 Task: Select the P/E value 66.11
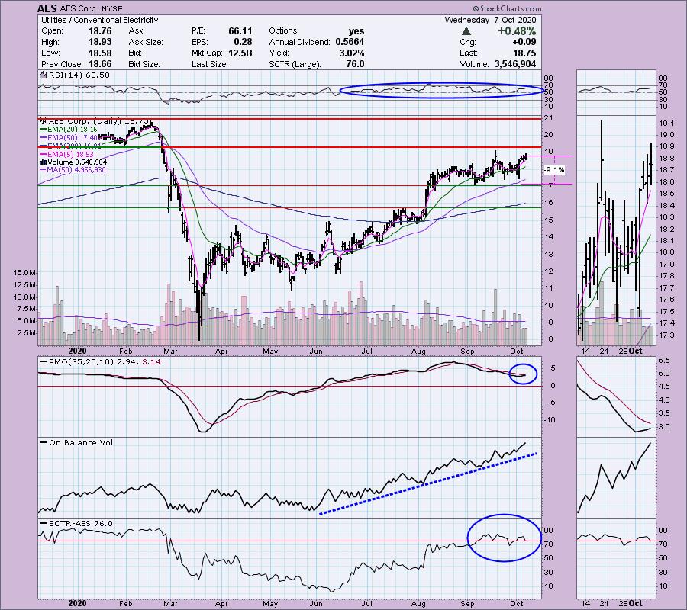coord(240,31)
